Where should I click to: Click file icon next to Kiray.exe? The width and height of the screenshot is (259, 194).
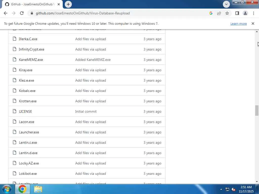(14, 70)
